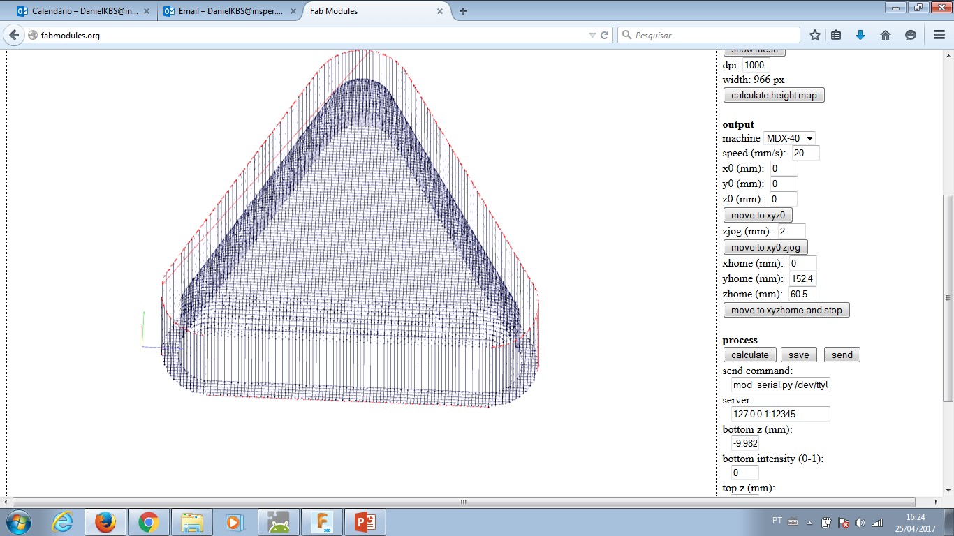This screenshot has width=954, height=536.
Task: Open Windows Media Player from the taskbar
Action: click(235, 522)
